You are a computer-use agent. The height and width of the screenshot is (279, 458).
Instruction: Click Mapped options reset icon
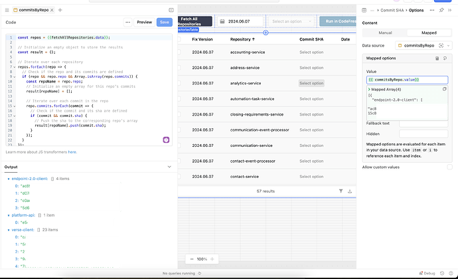coord(445,58)
